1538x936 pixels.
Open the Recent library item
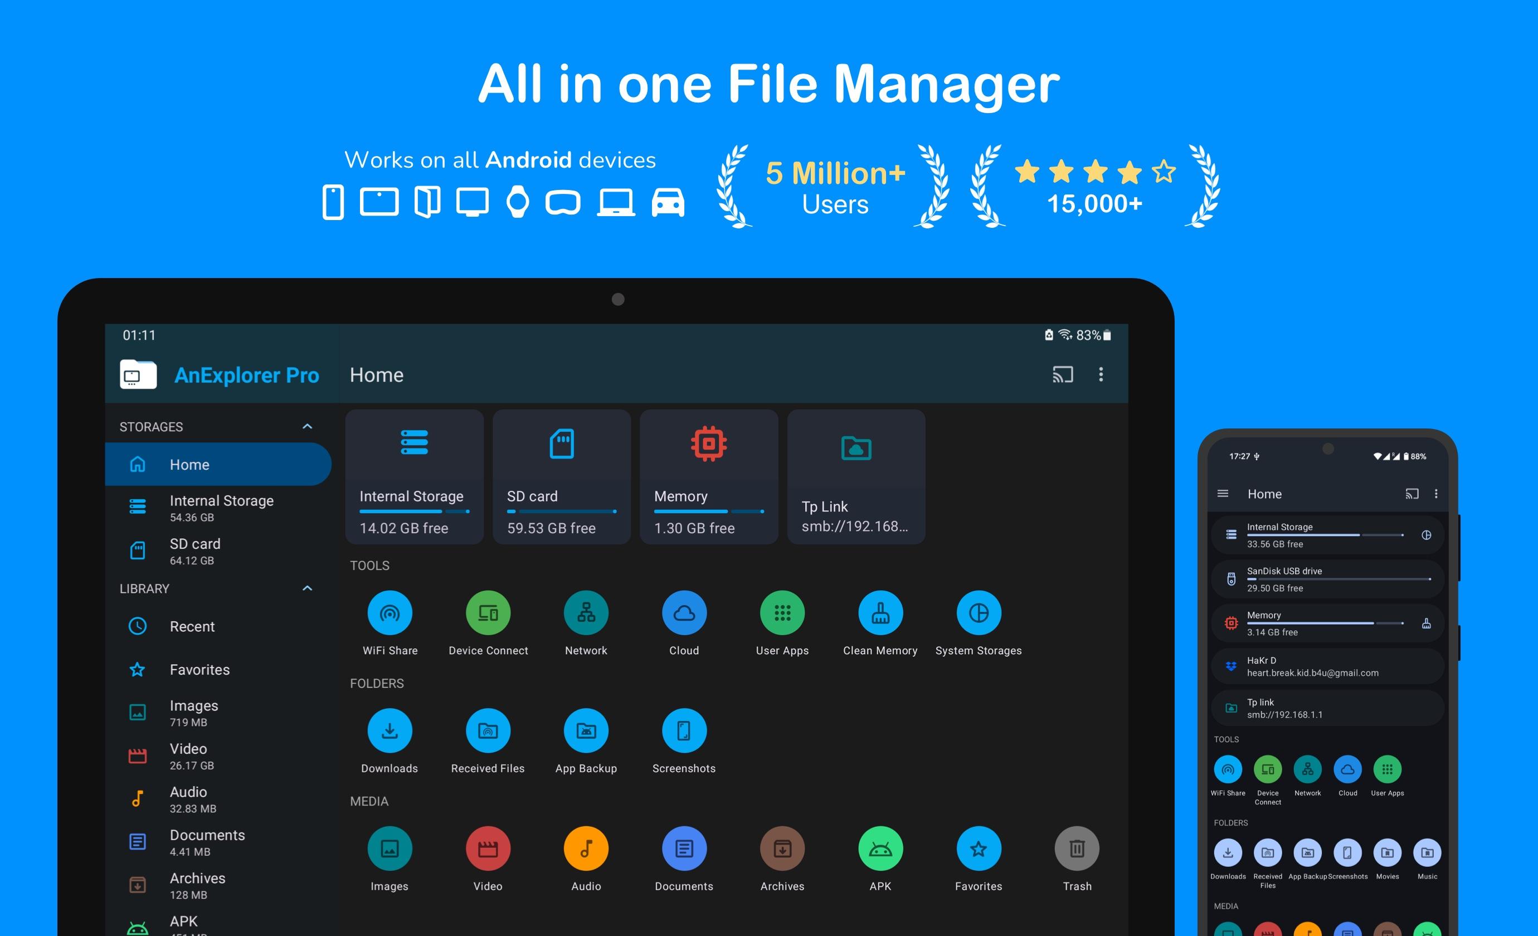pyautogui.click(x=192, y=626)
